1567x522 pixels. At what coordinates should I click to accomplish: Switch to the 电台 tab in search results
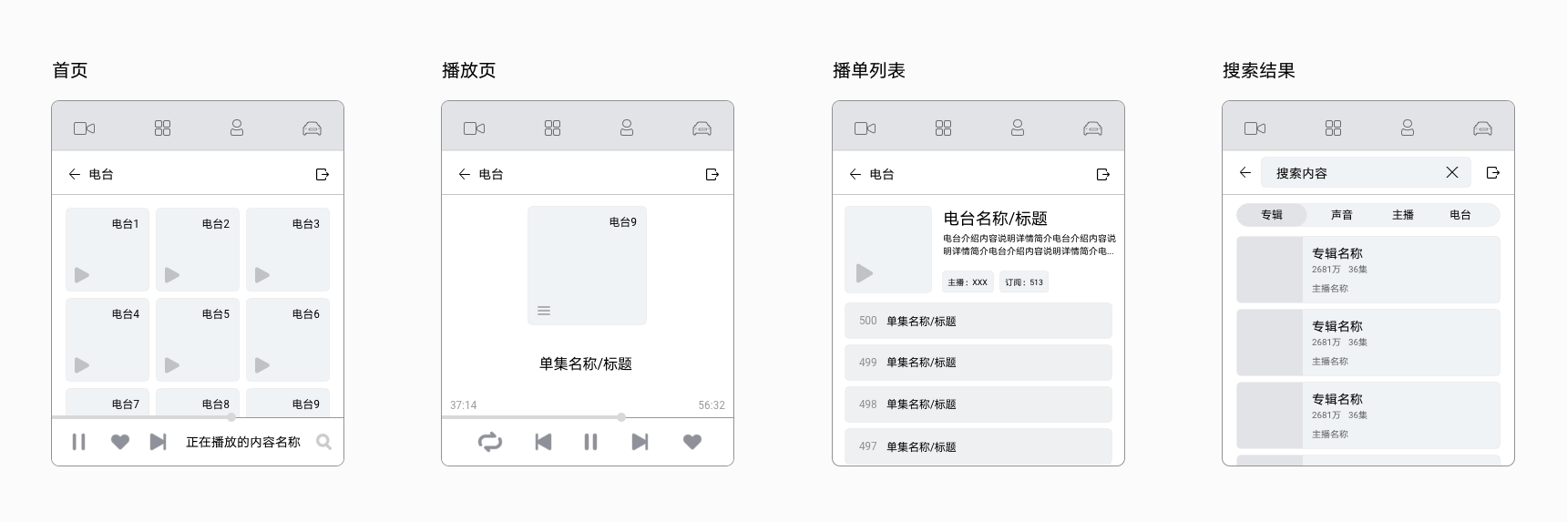tap(1460, 215)
